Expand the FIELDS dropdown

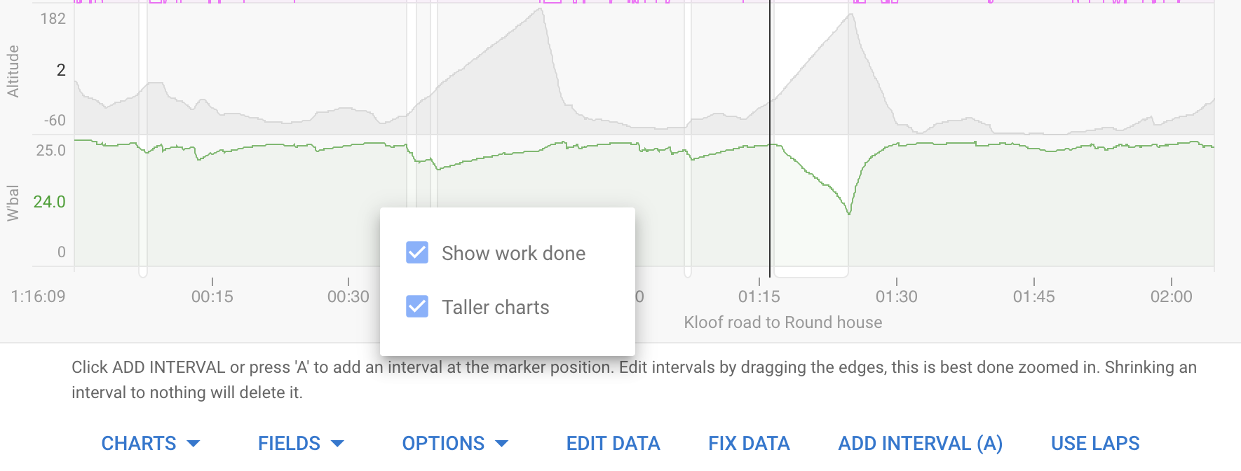tap(301, 443)
